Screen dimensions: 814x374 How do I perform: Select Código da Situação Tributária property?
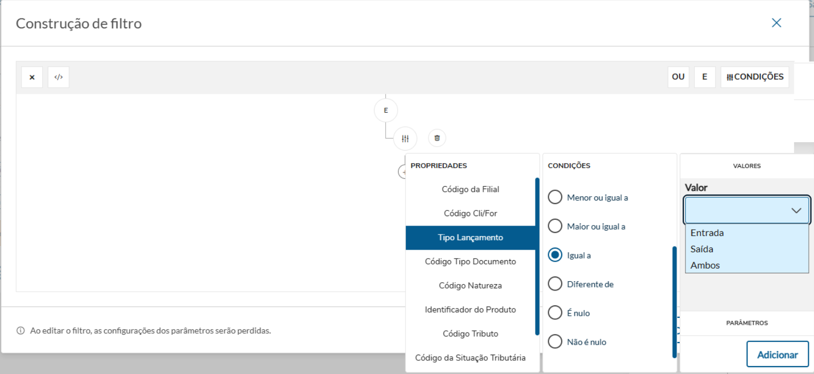click(470, 358)
